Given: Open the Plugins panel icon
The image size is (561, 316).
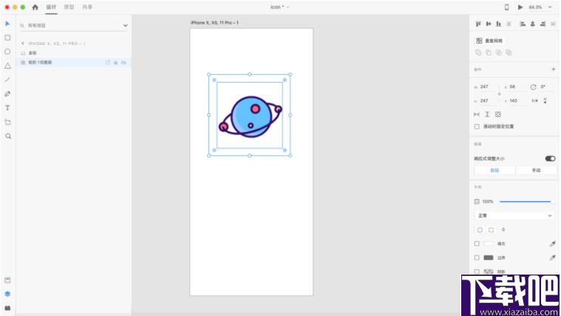Looking at the screenshot, I should 7,308.
